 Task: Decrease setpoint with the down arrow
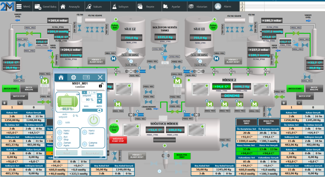coord(99,101)
